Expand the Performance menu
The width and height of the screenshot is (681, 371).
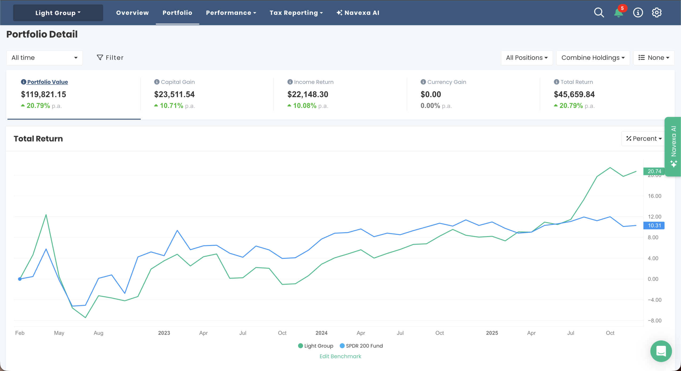point(231,13)
